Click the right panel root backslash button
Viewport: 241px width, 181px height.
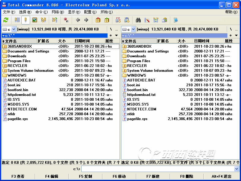point(231,29)
